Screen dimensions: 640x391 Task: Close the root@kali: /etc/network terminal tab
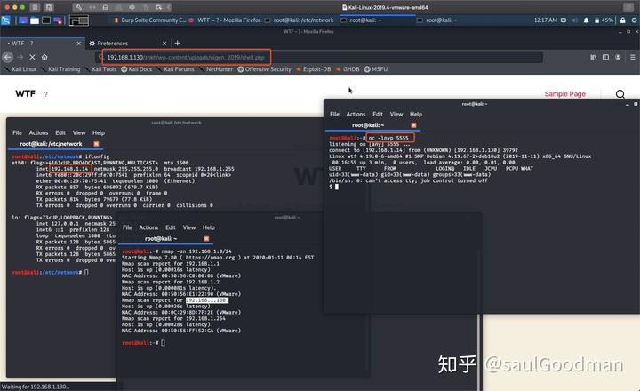pos(96,144)
